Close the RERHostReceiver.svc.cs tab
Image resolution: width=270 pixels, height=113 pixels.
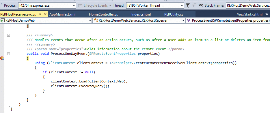click(x=45, y=14)
